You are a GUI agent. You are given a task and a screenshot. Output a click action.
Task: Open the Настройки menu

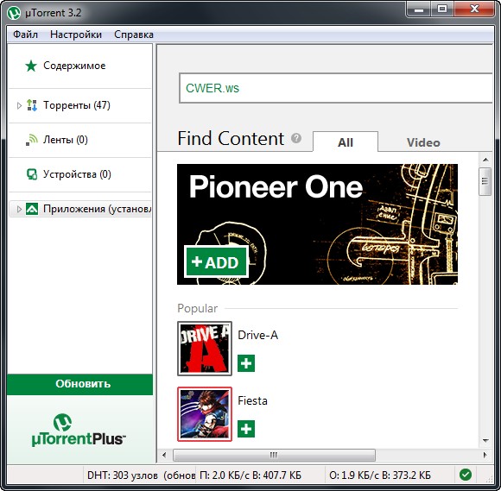click(x=76, y=35)
